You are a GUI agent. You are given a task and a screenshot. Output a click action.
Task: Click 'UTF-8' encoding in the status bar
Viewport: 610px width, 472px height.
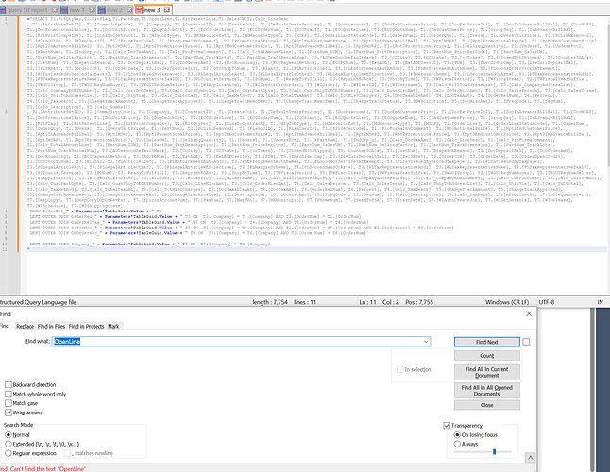click(547, 302)
